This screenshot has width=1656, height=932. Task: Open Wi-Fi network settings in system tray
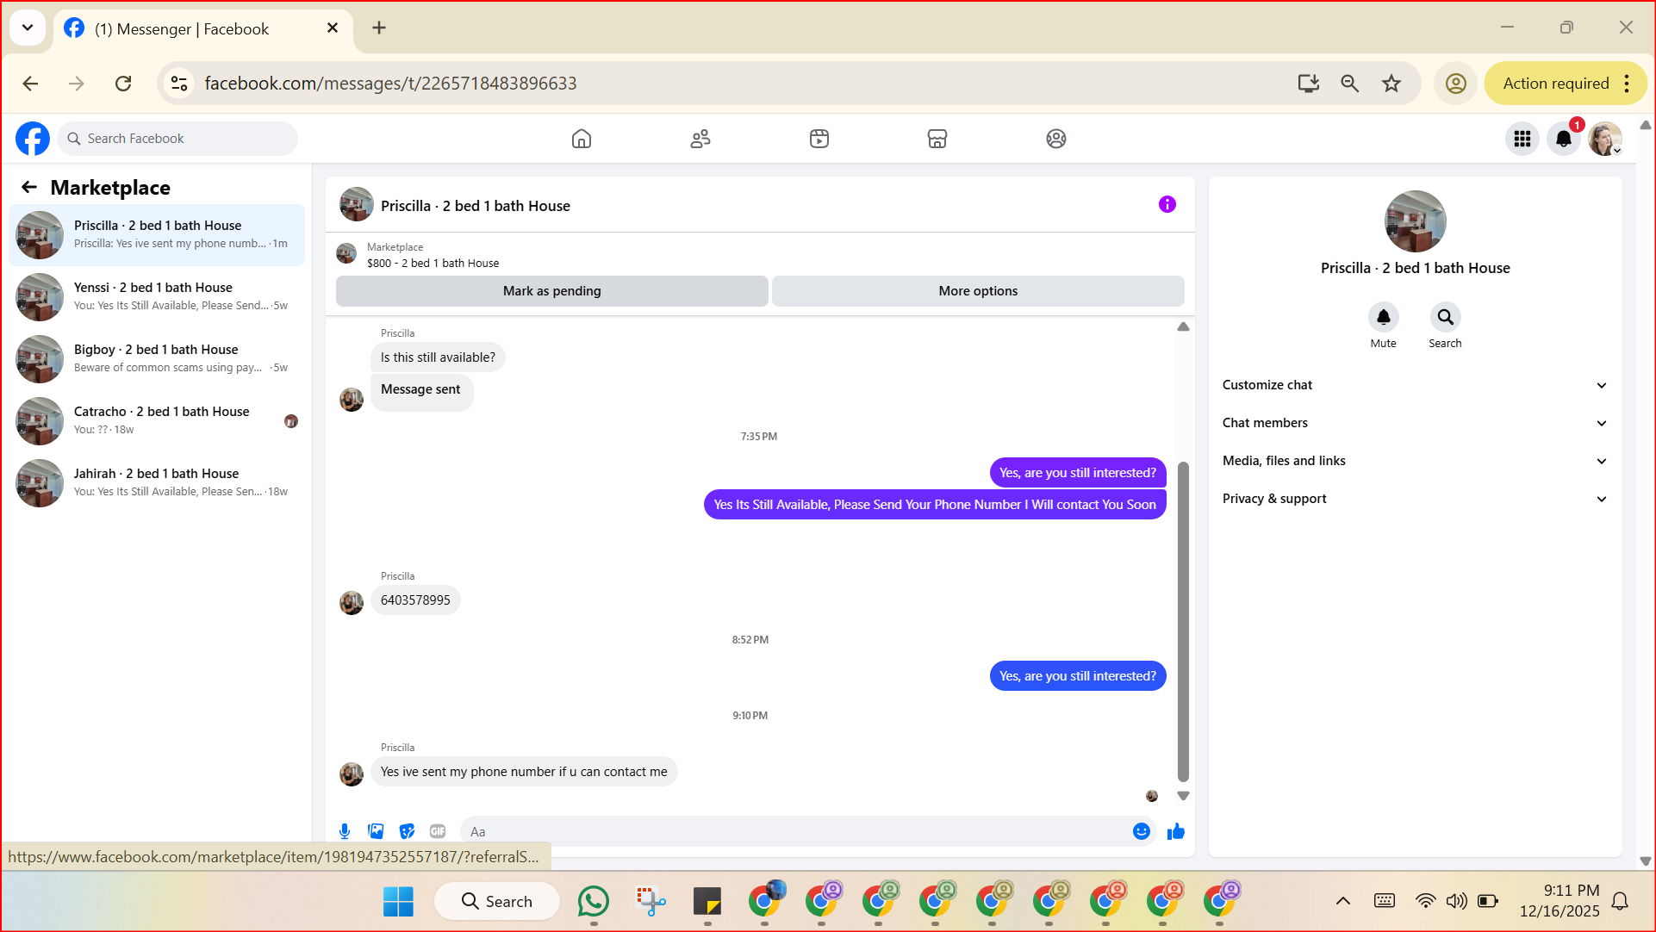coord(1426,902)
